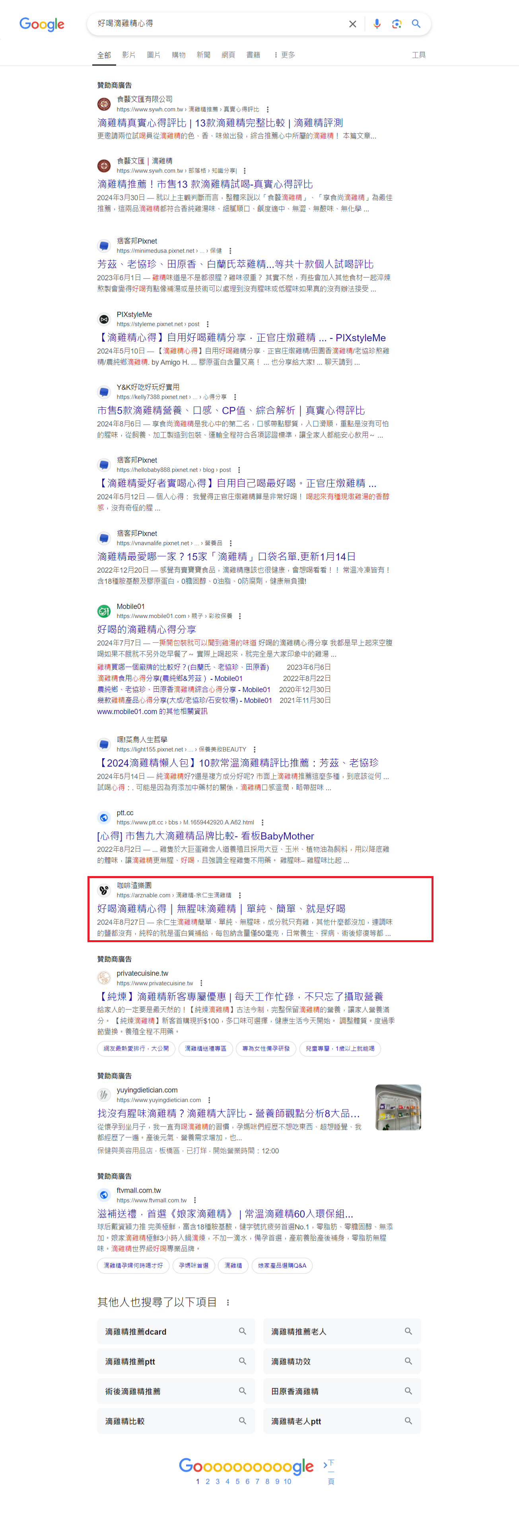
Task: Open three-dot menu for yuyingdietician.com ad
Action: 209,1100
